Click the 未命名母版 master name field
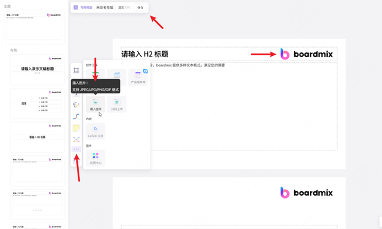The height and width of the screenshot is (229, 382). [104, 8]
